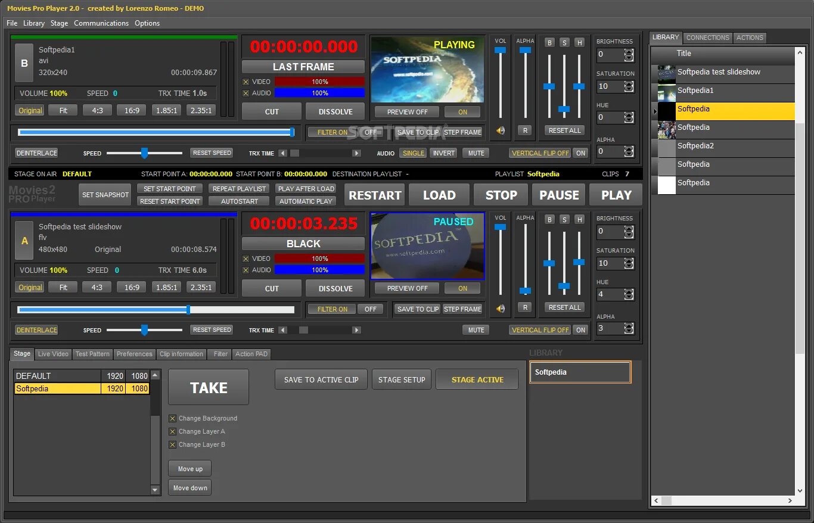814x523 pixels.
Task: Click the H hue button in the layer A mixer
Action: 579,219
